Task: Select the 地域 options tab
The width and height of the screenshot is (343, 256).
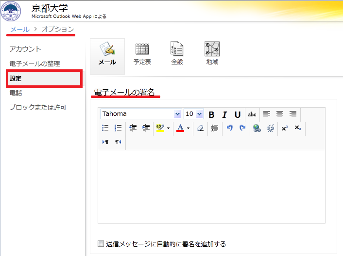Action: (x=212, y=54)
